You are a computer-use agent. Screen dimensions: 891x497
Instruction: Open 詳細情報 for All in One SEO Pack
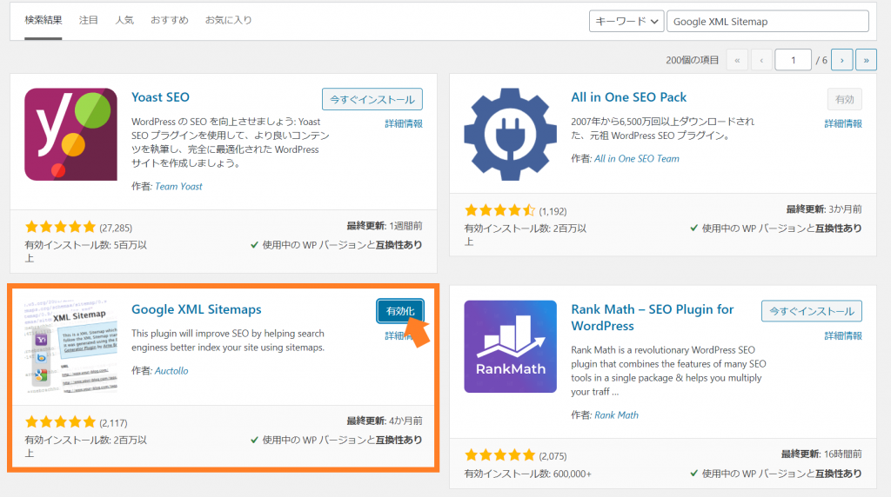843,123
